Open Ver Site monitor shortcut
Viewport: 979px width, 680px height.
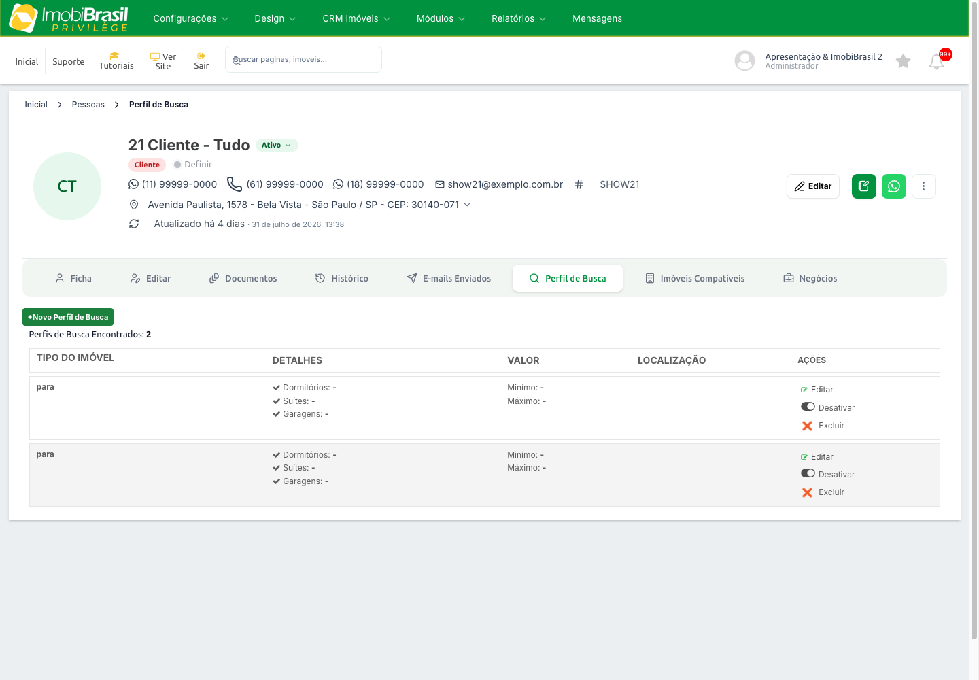(x=163, y=61)
